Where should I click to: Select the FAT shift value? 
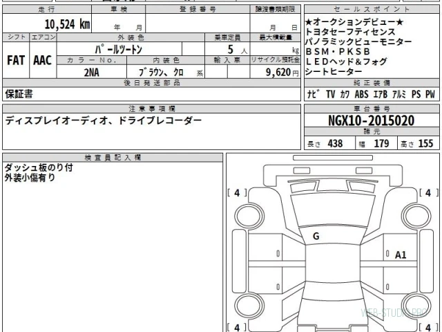click(x=16, y=60)
